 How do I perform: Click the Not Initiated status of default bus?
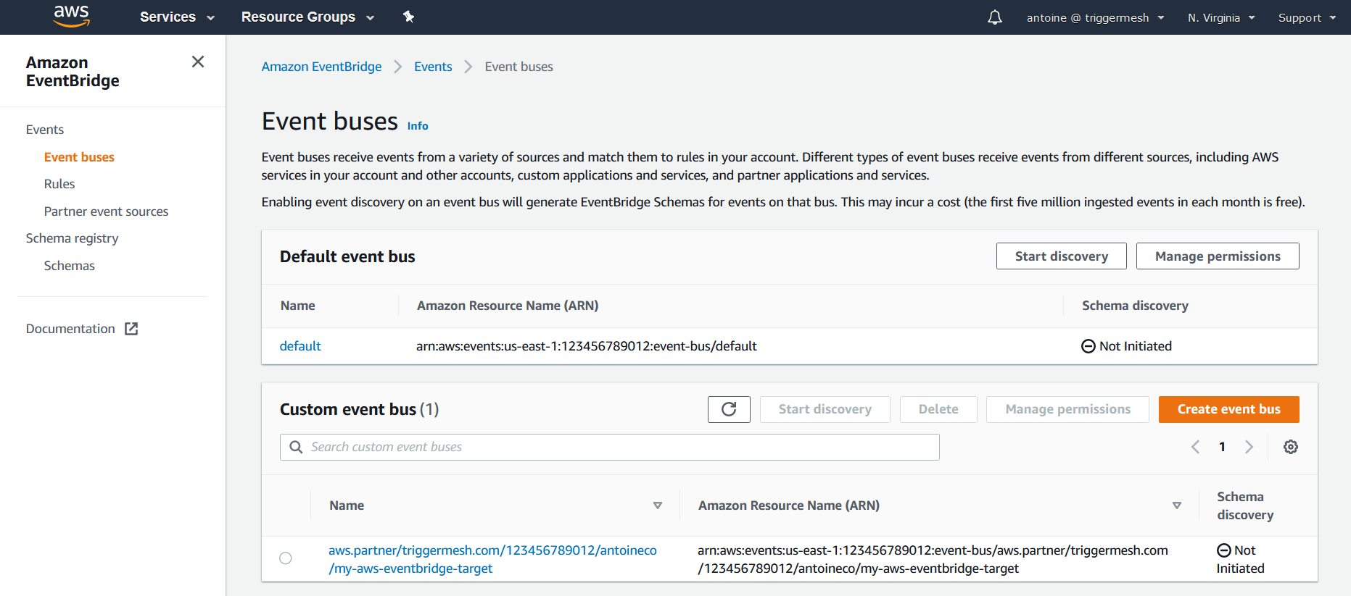pyautogui.click(x=1126, y=346)
